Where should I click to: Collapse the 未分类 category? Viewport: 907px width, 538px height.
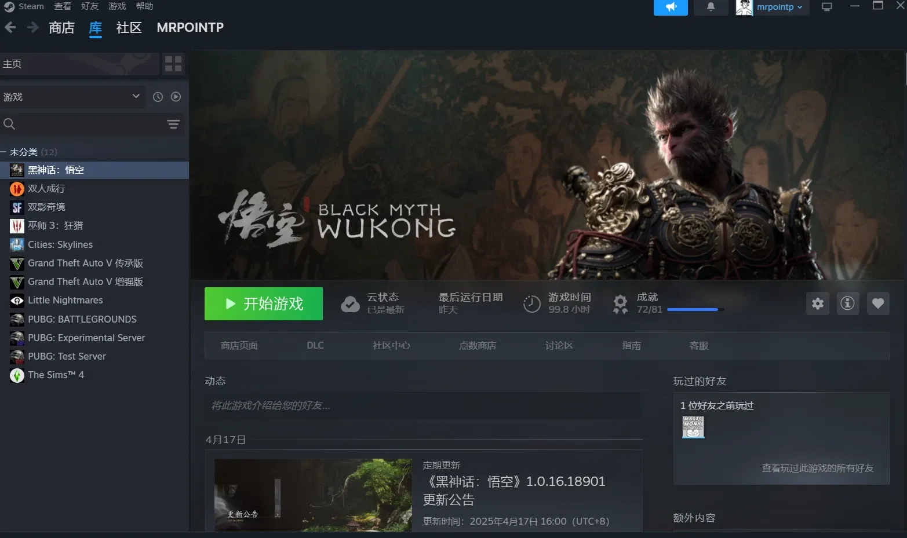(x=3, y=152)
